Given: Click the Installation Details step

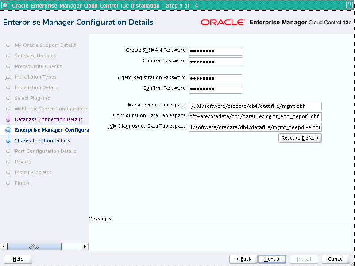Looking at the screenshot, I should point(36,87).
